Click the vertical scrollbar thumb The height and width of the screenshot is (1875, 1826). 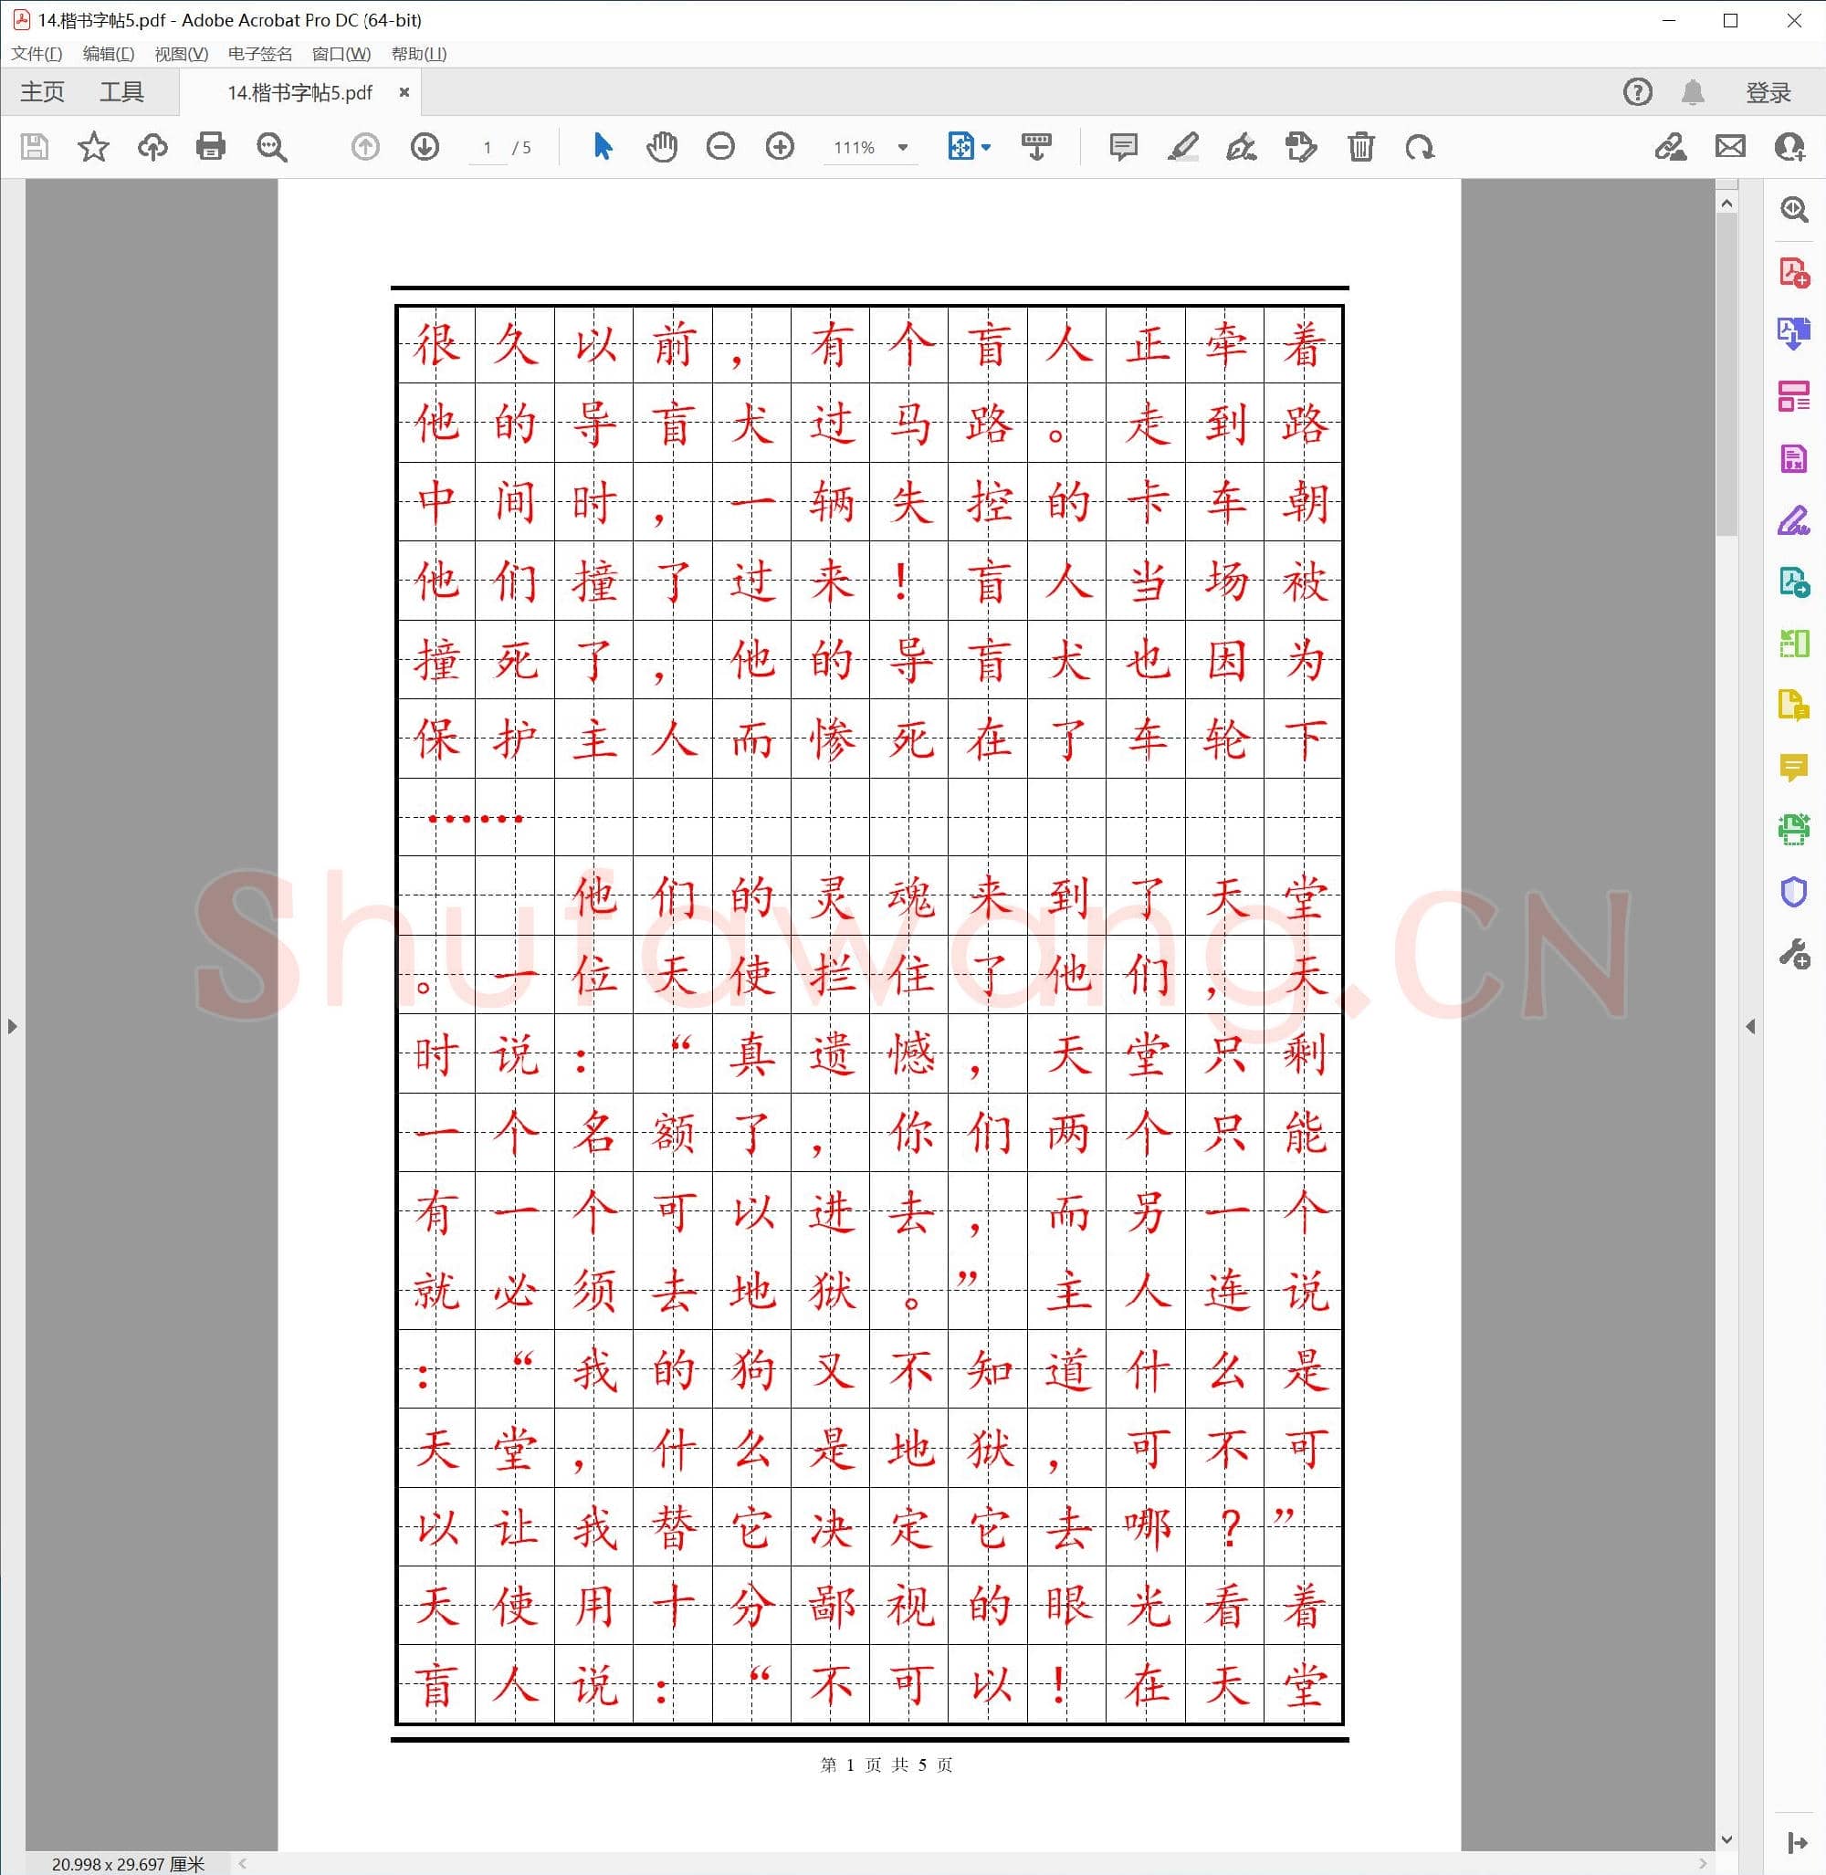pos(1726,374)
